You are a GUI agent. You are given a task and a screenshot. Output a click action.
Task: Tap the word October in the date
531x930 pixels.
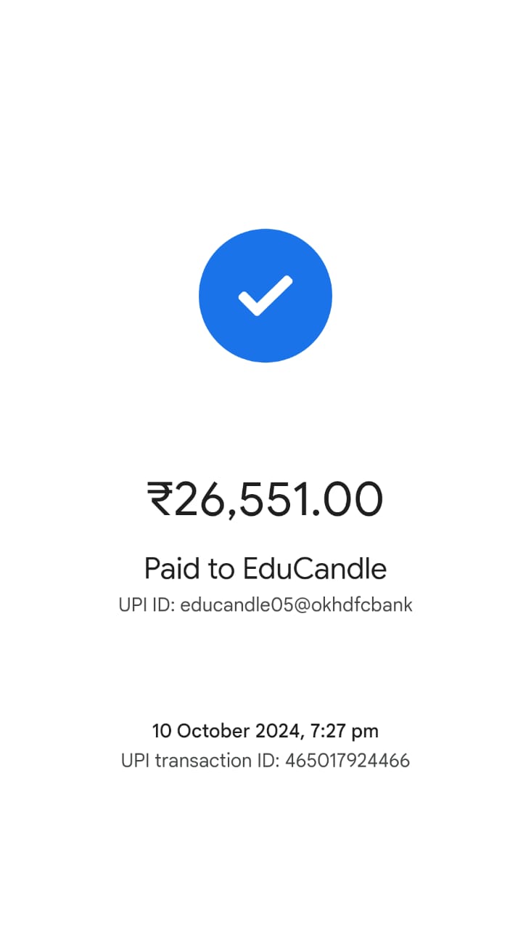pos(211,731)
